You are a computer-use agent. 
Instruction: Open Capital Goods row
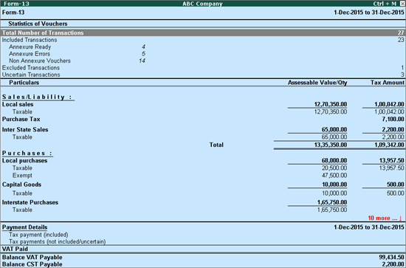click(x=203, y=185)
